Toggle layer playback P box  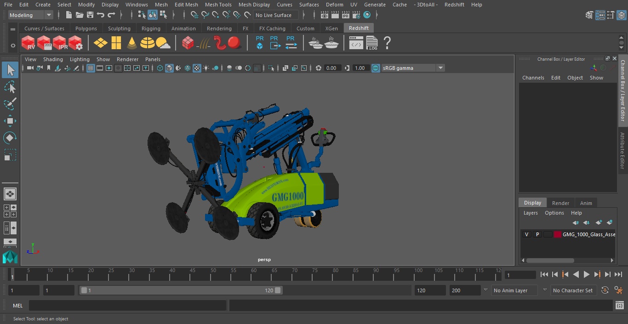(537, 234)
